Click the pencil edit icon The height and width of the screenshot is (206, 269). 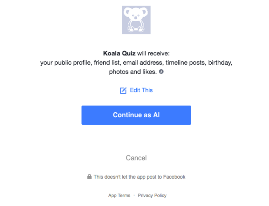(x=123, y=91)
